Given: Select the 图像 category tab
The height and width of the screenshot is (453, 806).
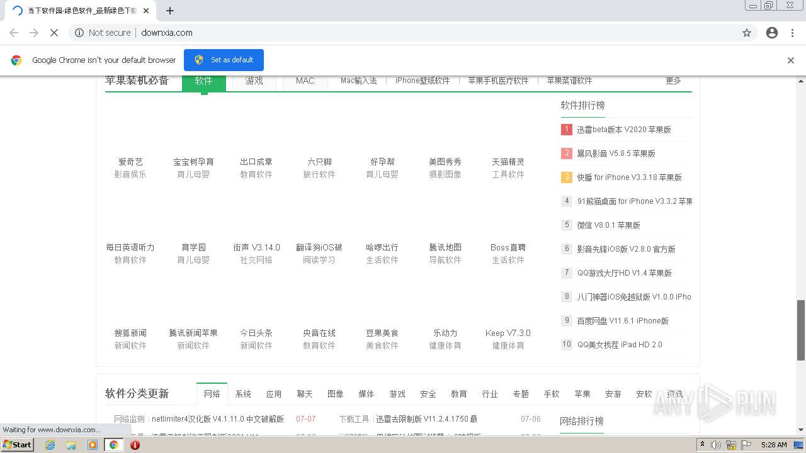Looking at the screenshot, I should click(x=336, y=394).
